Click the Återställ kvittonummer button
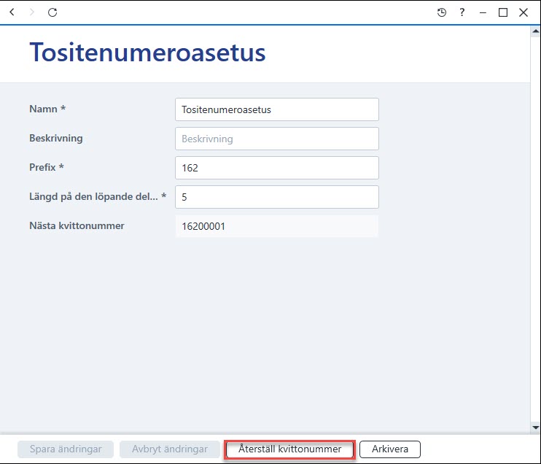Viewport: 541px width, 464px height. (x=289, y=449)
